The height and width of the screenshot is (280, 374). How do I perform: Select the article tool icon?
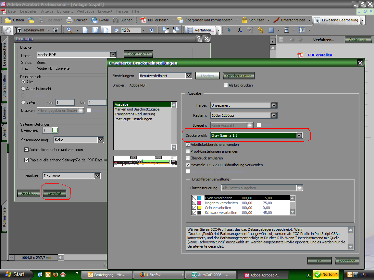click(x=240, y=30)
